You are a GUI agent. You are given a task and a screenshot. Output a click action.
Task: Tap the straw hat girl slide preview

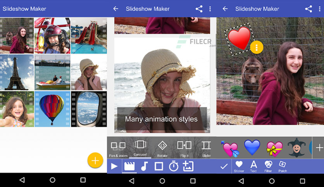162,85
